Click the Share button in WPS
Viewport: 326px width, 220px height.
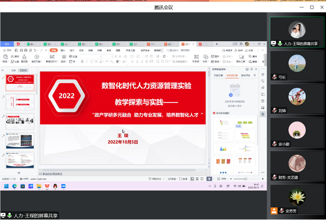pyautogui.click(x=249, y=50)
